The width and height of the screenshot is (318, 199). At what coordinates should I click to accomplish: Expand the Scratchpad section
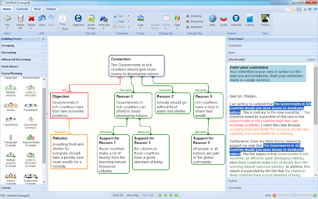[x=315, y=45]
